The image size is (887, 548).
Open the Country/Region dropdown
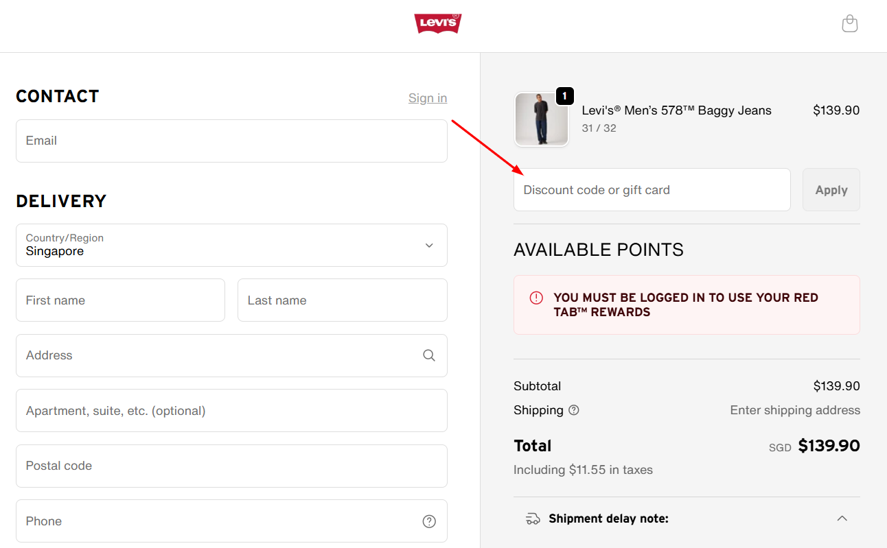coord(231,245)
